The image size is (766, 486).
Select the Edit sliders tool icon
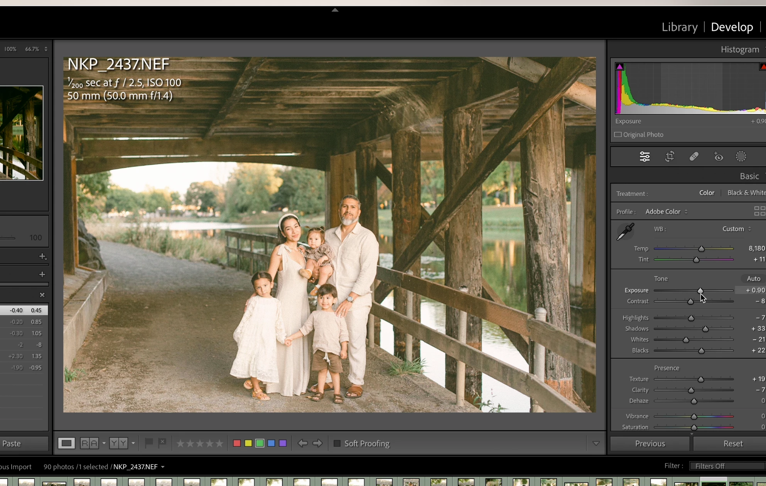645,157
